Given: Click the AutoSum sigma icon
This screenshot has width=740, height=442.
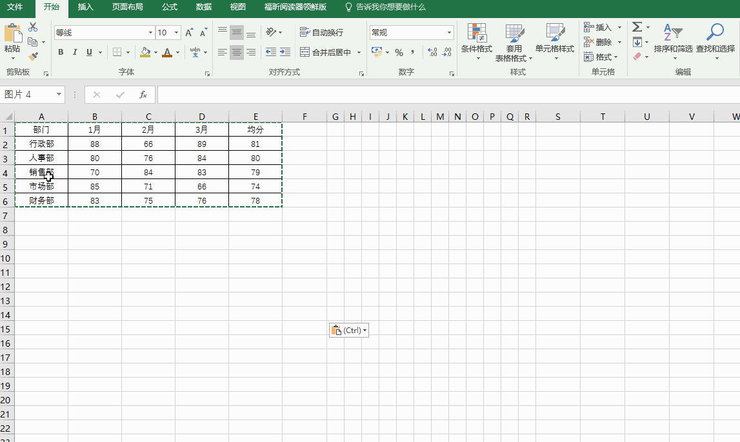Looking at the screenshot, I should 637,27.
